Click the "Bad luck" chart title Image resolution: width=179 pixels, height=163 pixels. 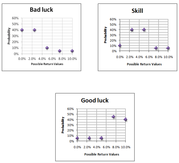click(x=41, y=10)
